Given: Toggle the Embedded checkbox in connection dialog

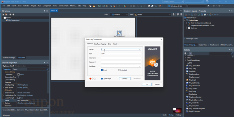Looking at the screenshot, I should click(x=119, y=70).
